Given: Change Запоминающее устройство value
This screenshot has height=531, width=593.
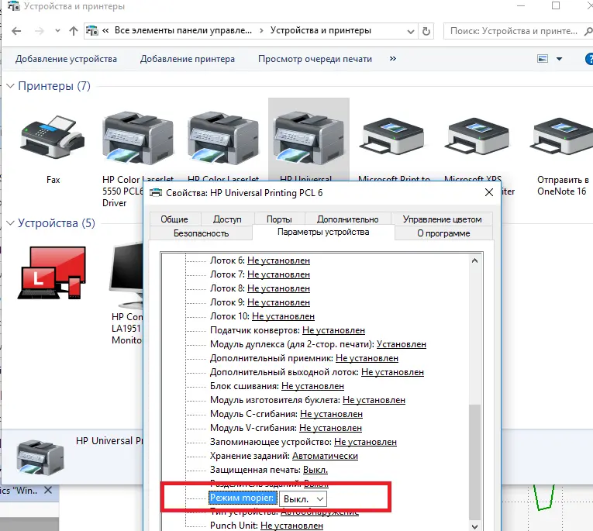Looking at the screenshot, I should tap(365, 443).
